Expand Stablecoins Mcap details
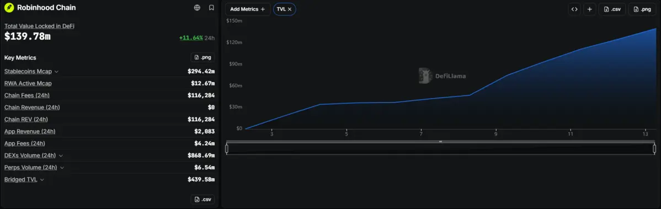The image size is (661, 209). click(56, 72)
